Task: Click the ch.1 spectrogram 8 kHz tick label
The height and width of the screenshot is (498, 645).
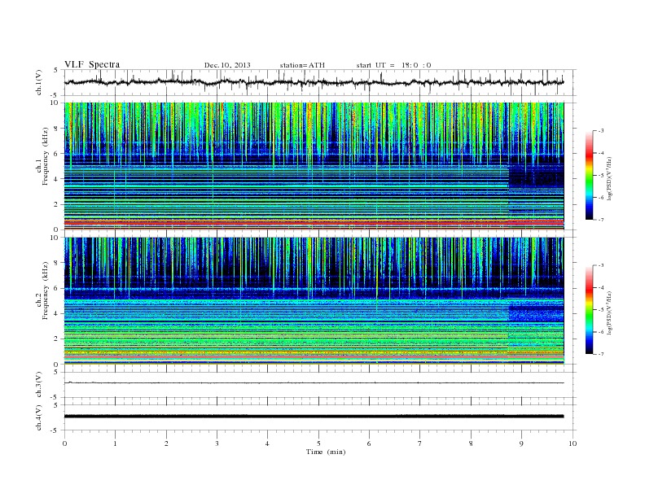Action: pos(56,129)
